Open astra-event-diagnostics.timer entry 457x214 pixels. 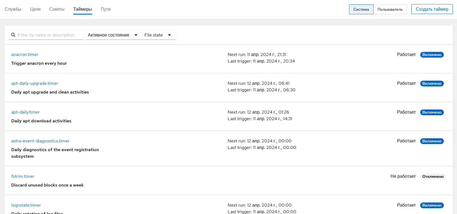tap(40, 141)
